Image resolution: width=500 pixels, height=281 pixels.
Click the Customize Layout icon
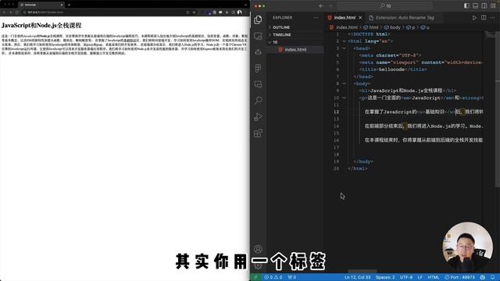pyautogui.click(x=493, y=5)
